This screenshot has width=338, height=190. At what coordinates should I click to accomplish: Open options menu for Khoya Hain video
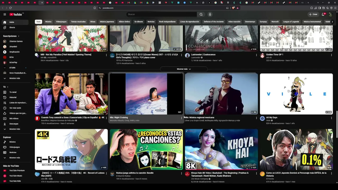tap(256, 173)
